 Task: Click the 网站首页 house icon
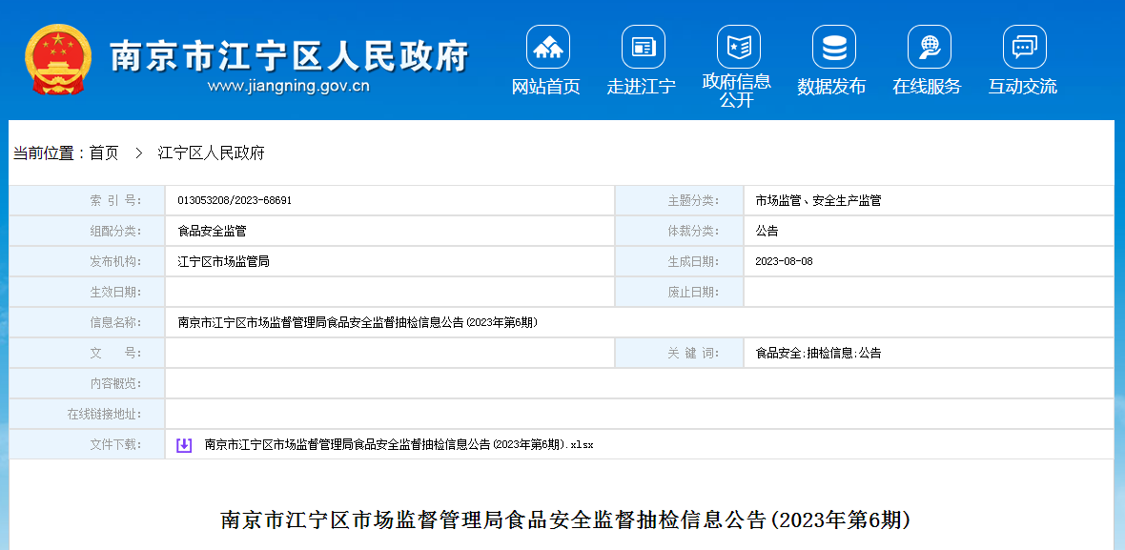[547, 47]
